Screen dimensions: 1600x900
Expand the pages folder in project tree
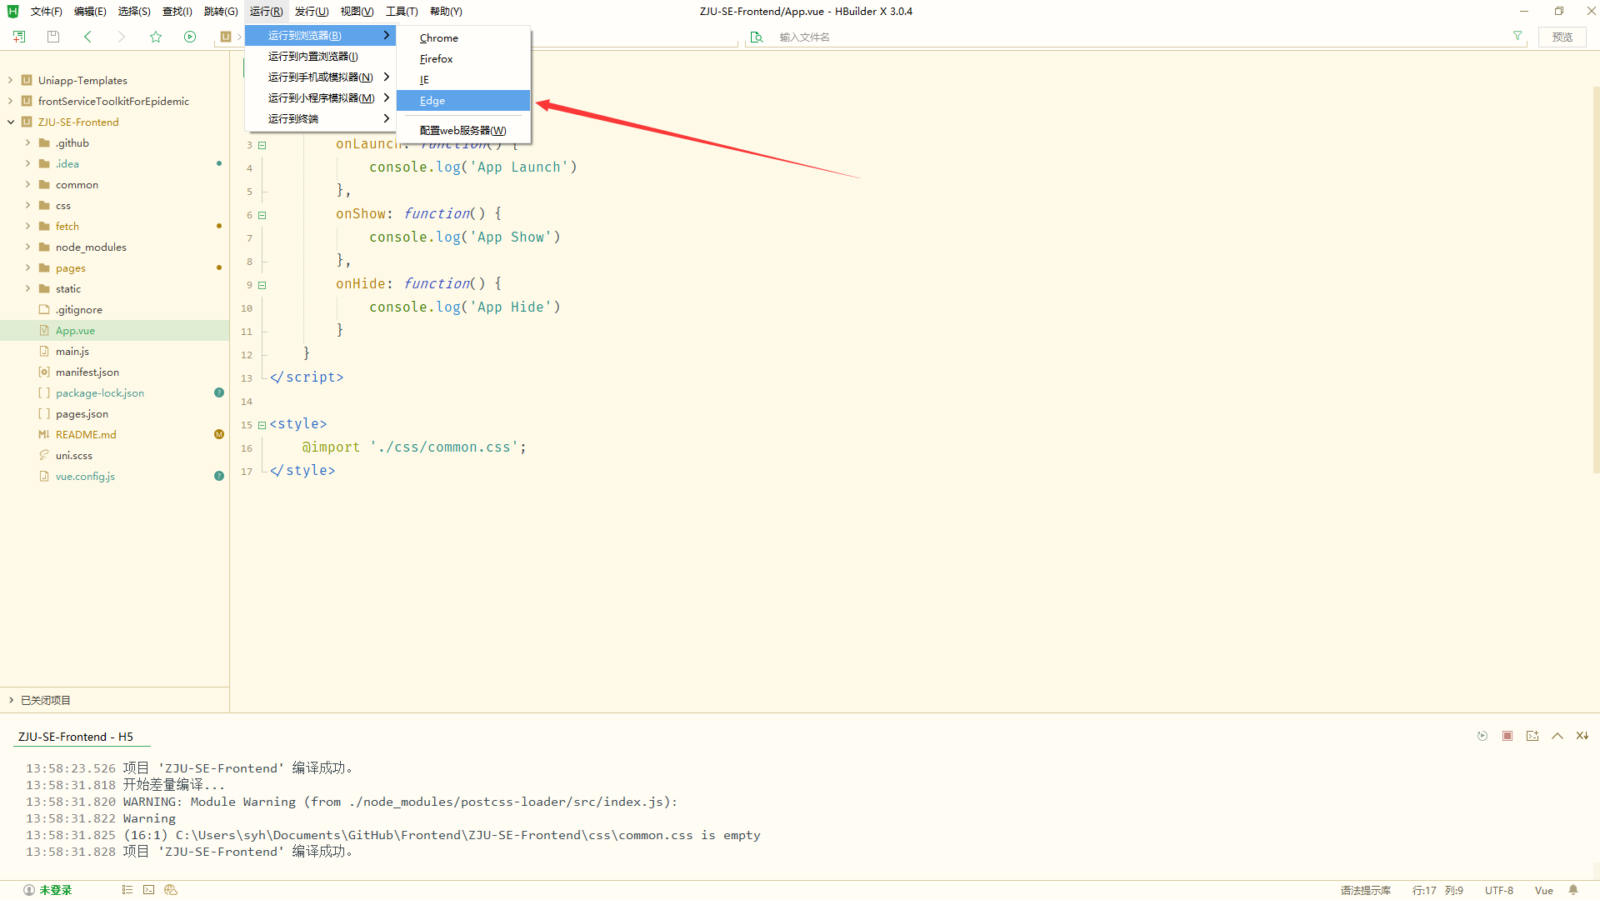[x=27, y=268]
